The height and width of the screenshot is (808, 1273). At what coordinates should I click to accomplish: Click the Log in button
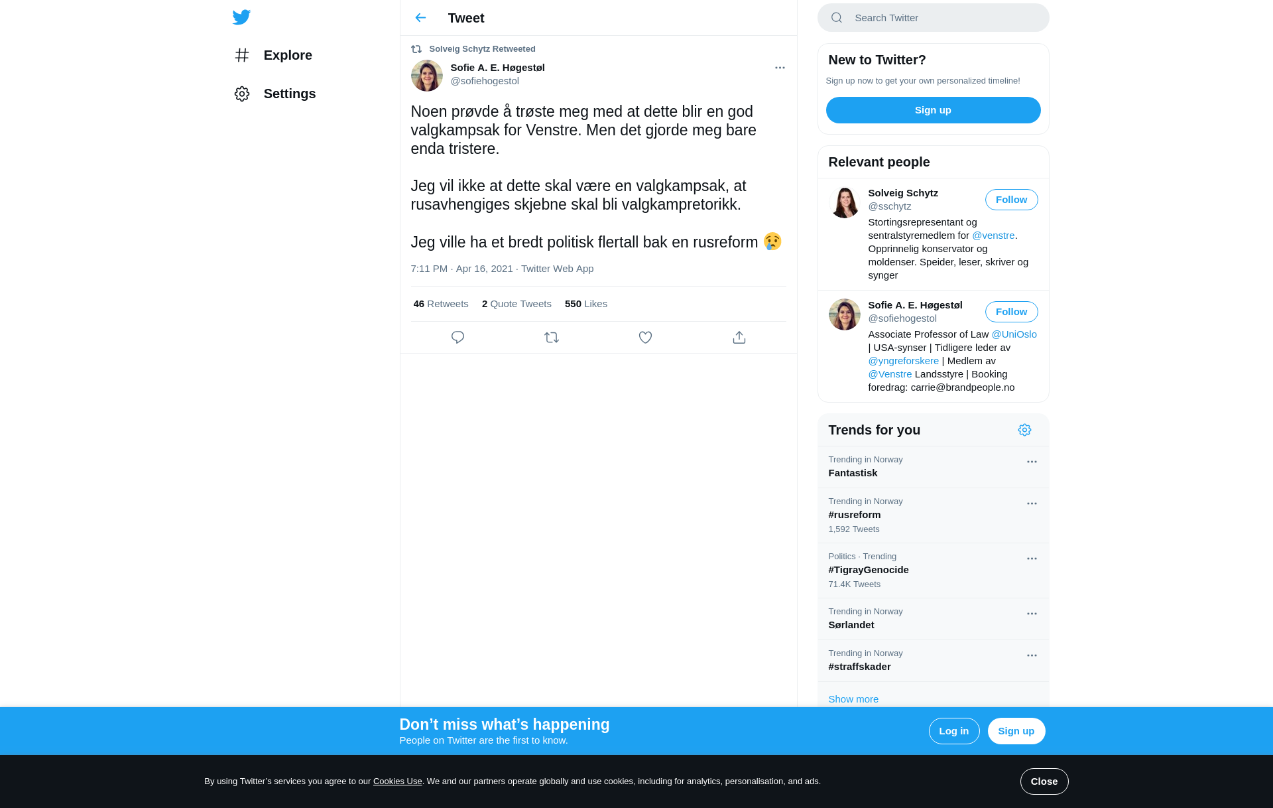tap(953, 731)
